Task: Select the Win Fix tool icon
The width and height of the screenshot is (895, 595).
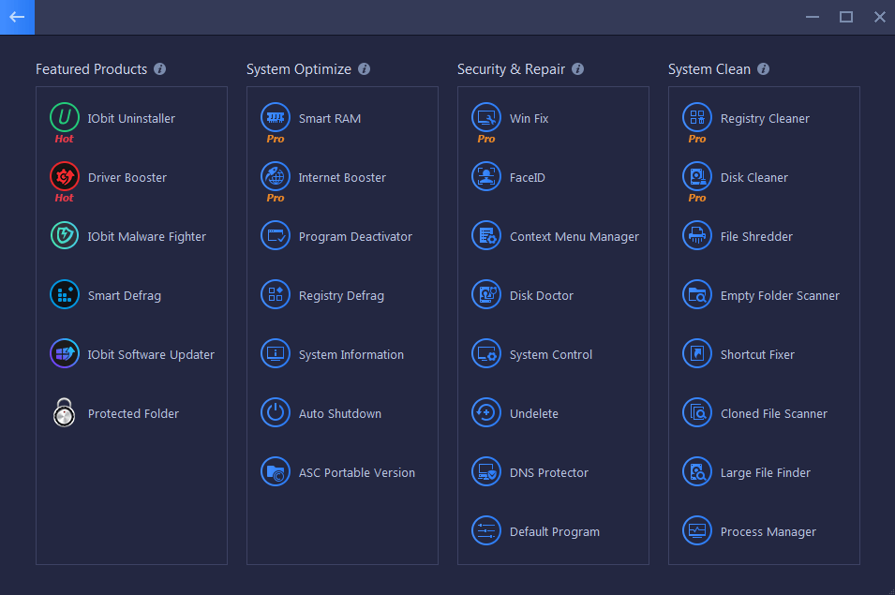Action: coord(486,117)
